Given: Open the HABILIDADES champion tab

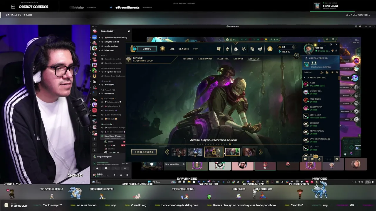Looking at the screenshot, I should [x=205, y=59].
